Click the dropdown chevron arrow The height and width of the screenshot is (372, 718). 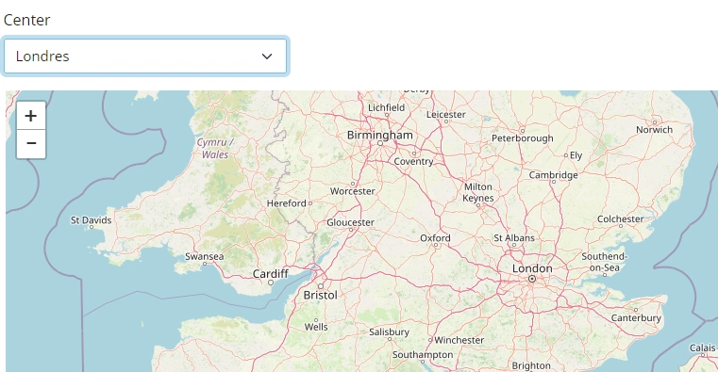(x=267, y=57)
